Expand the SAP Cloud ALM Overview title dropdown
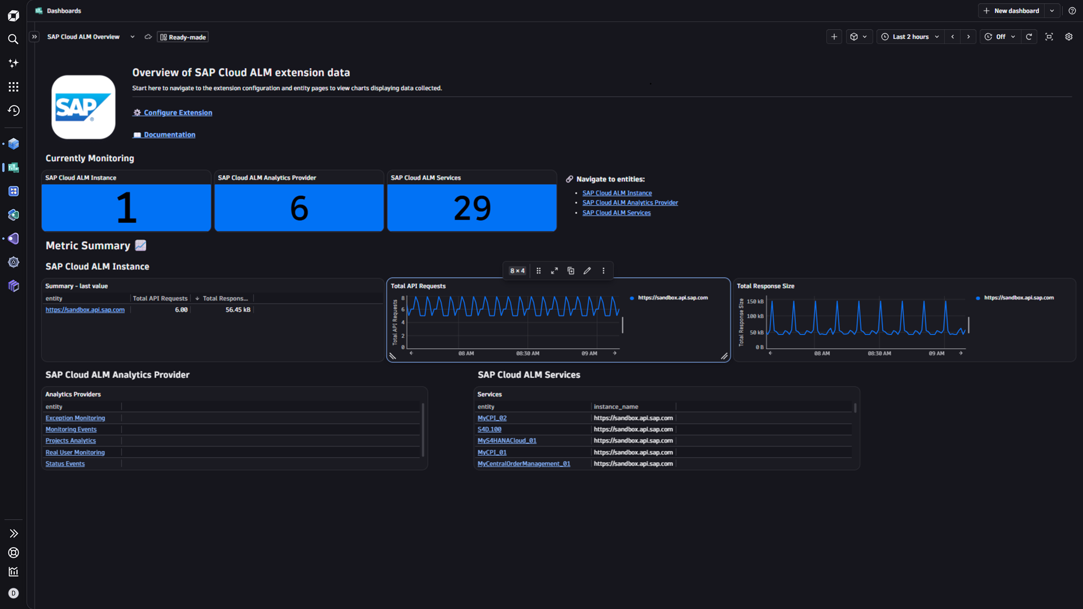This screenshot has height=609, width=1083. point(133,37)
